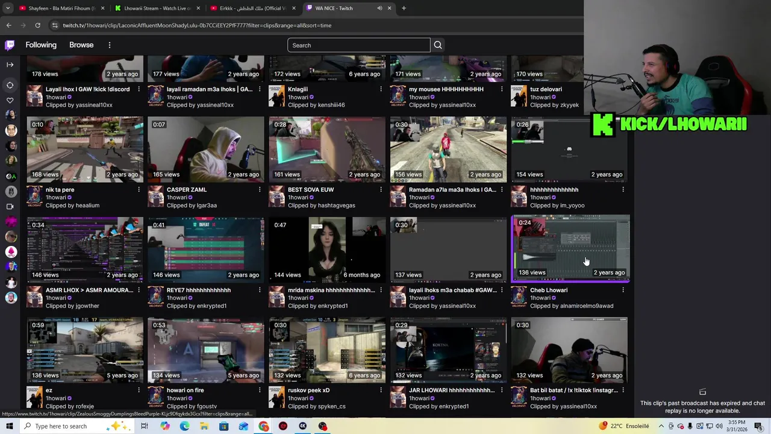Viewport: 771px width, 434px height.
Task: Go back with the browser back arrow
Action: (9, 25)
